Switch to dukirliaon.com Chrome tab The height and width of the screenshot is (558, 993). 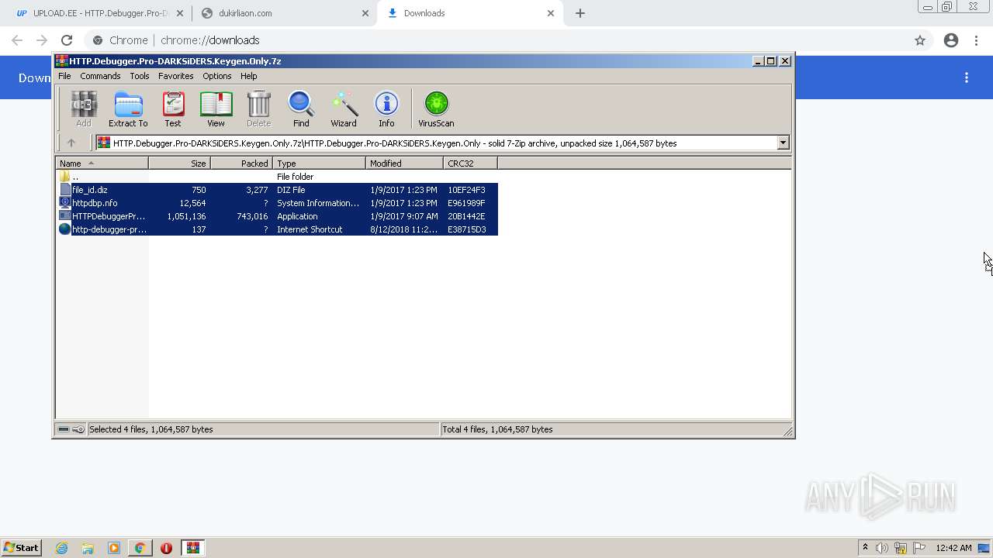point(283,13)
